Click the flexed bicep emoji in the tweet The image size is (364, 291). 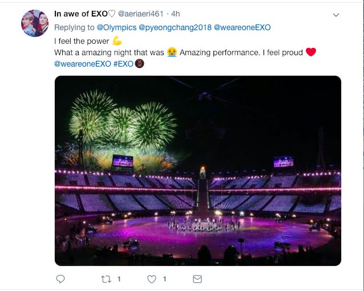pyautogui.click(x=117, y=42)
